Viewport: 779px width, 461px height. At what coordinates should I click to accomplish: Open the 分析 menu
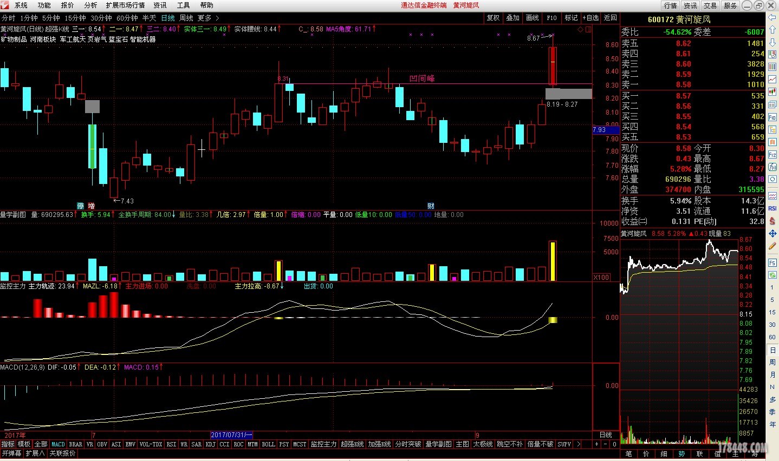tap(90, 5)
